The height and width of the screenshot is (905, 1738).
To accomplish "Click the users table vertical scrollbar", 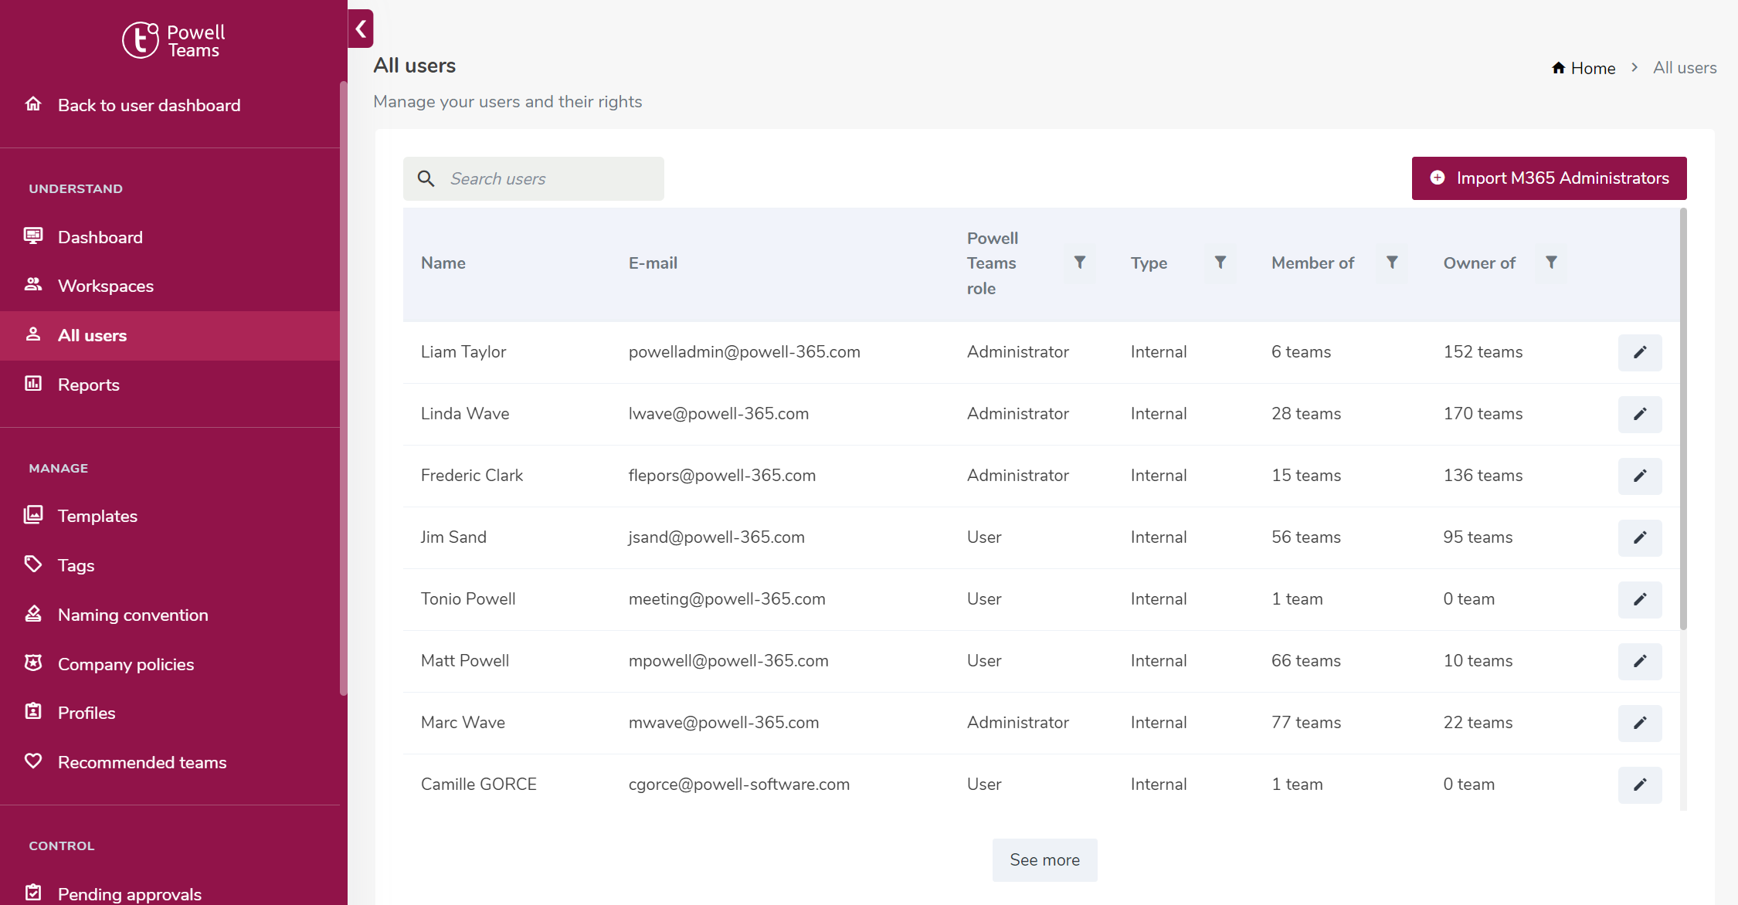I will tap(1683, 419).
